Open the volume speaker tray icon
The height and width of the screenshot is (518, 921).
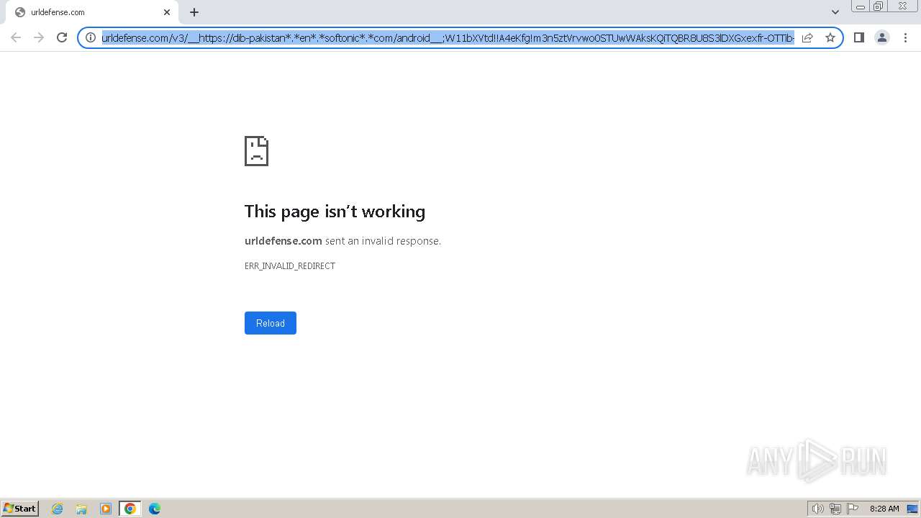coord(818,509)
